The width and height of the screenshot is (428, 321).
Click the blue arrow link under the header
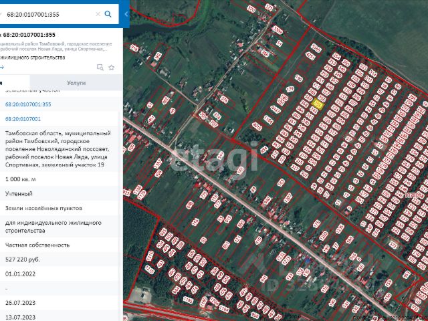[x=2, y=67]
